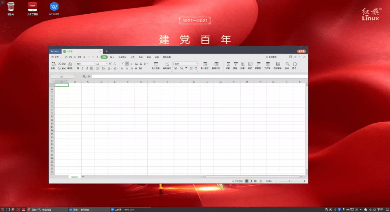Click the fill color bucket swatch
Viewport: 390px width, 212px height.
click(103, 68)
